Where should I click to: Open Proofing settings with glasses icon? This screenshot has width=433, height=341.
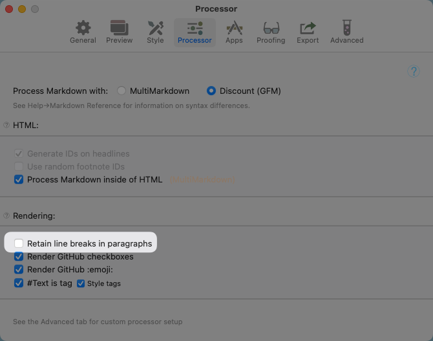(271, 32)
